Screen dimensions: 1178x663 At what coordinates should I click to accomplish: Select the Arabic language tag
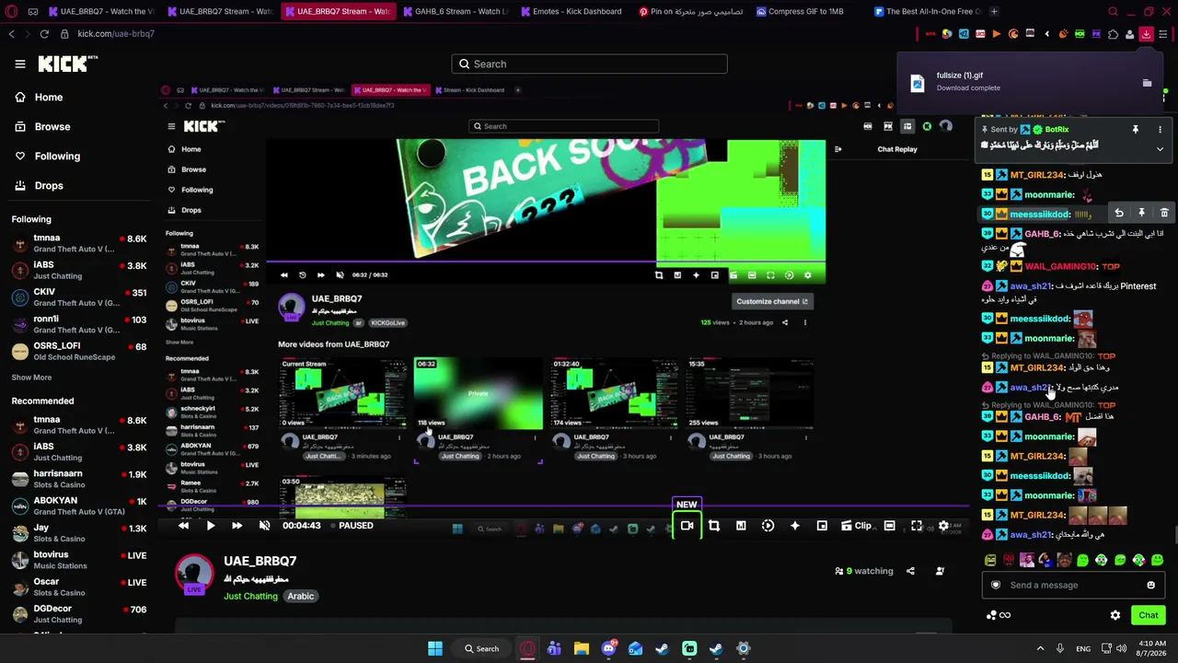(301, 596)
